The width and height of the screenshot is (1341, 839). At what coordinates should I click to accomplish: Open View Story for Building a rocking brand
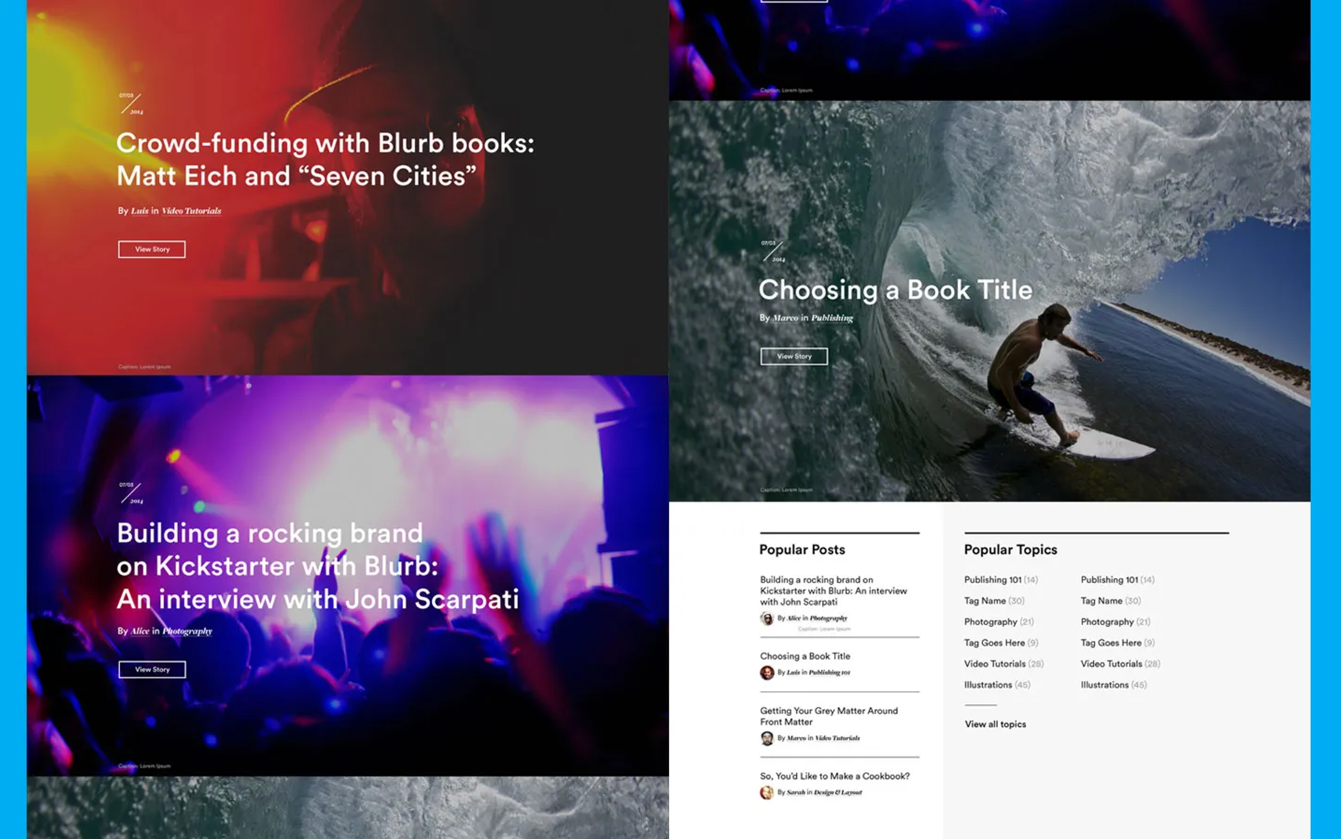152,669
